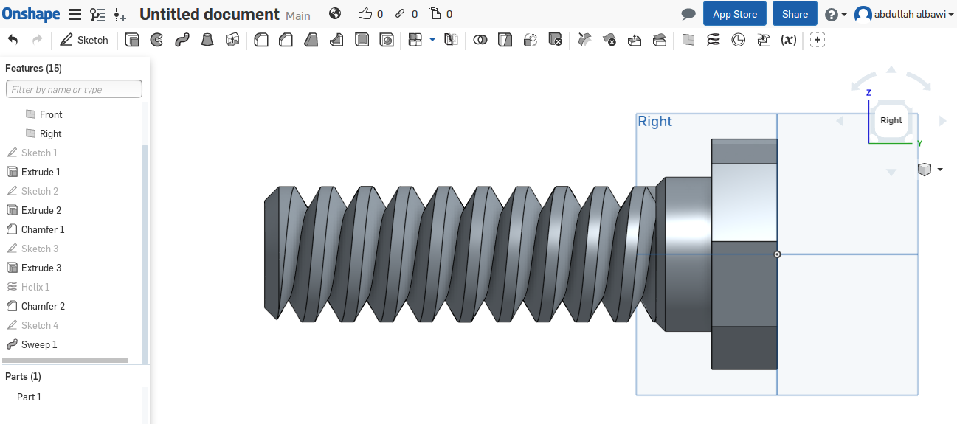Like the document with thumbs-up

click(365, 13)
